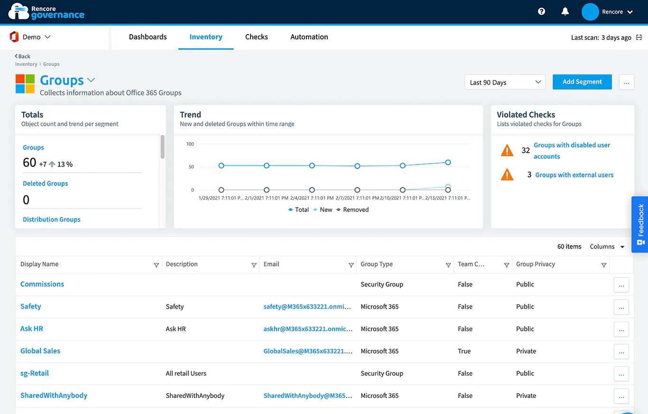Screen dimensions: 648x414
Task: Click the Rencore user avatar
Action: pyautogui.click(x=590, y=12)
